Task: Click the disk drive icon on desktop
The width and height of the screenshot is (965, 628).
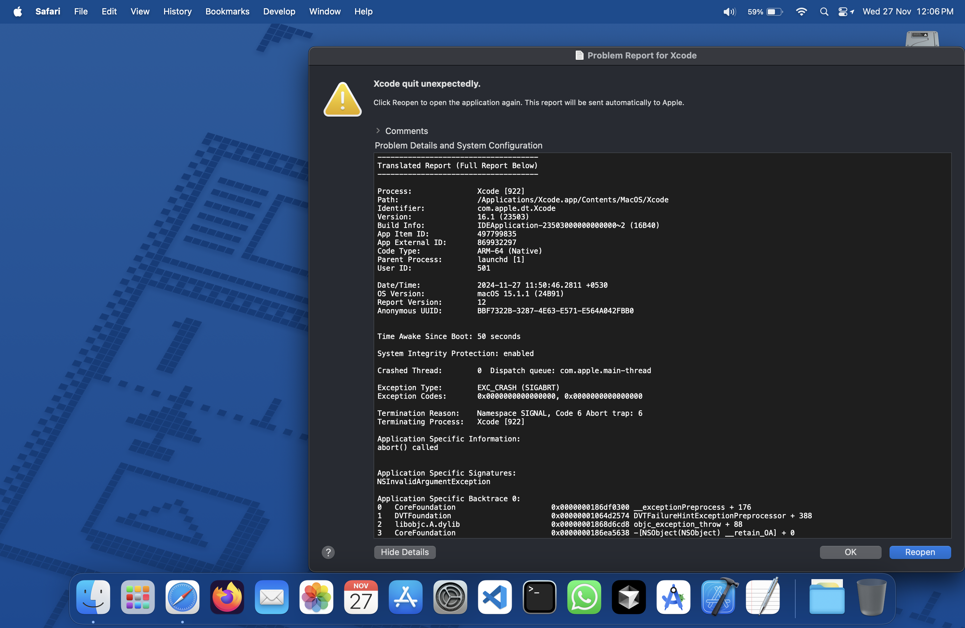Action: 922,38
